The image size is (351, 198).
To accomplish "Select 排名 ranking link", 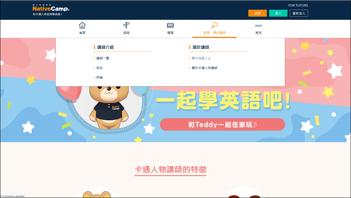I will point(99,68).
